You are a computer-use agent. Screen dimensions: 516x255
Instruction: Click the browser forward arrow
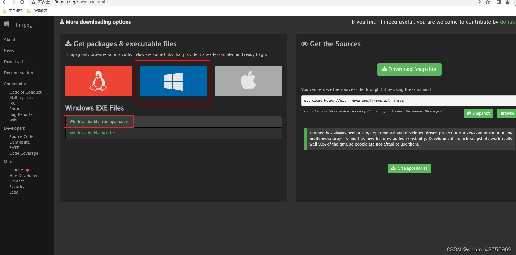pyautogui.click(x=13, y=2)
